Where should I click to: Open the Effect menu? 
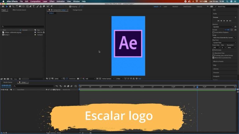(x=52, y=1)
